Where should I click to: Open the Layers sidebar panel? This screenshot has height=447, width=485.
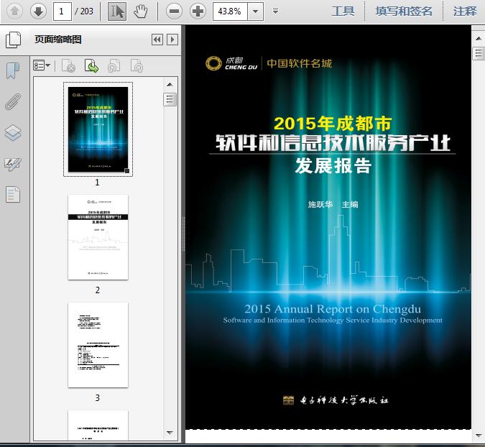click(13, 133)
